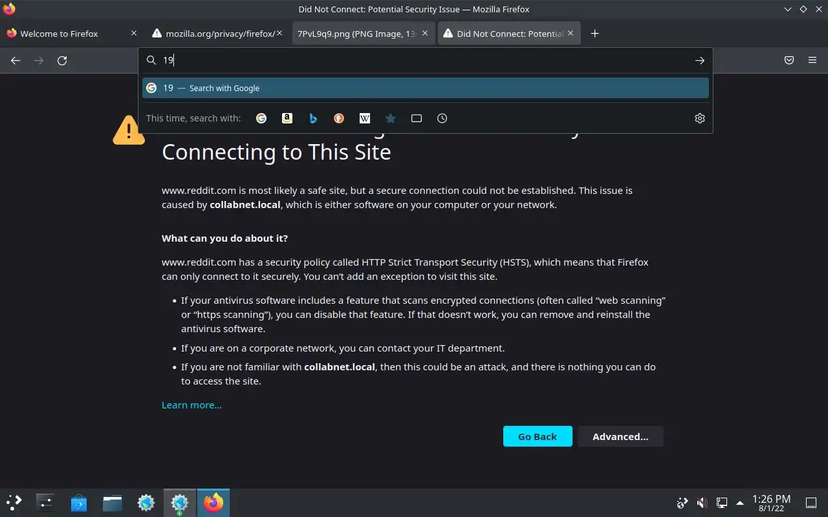Select the Did Not Connect tab
Screen dimensions: 828x517
(509, 33)
